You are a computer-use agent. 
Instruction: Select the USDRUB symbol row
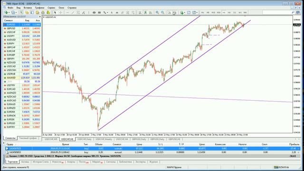click(x=22, y=74)
